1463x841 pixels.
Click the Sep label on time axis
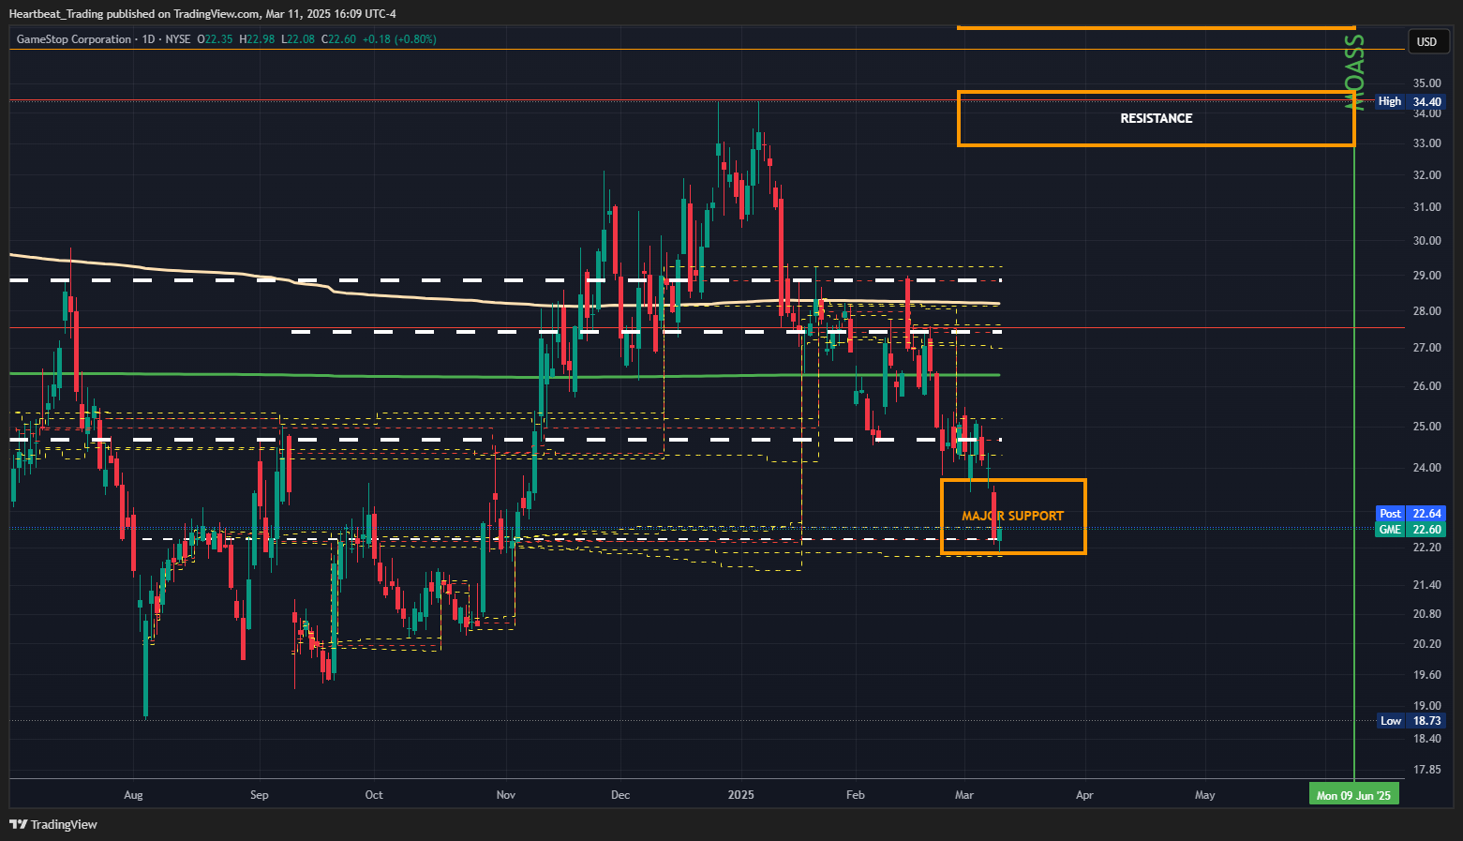pos(260,795)
